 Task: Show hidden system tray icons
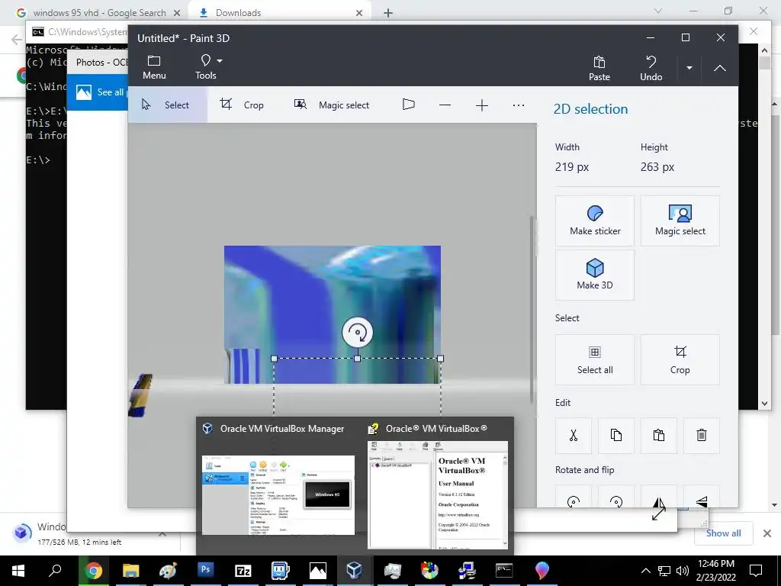coord(645,571)
